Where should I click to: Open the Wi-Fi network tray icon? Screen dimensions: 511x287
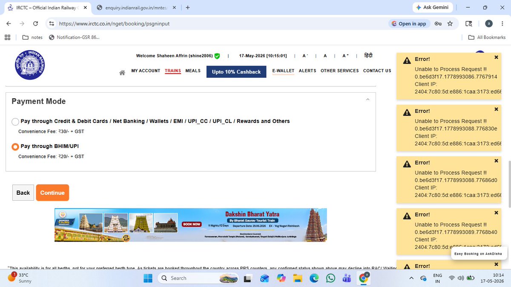(452, 278)
